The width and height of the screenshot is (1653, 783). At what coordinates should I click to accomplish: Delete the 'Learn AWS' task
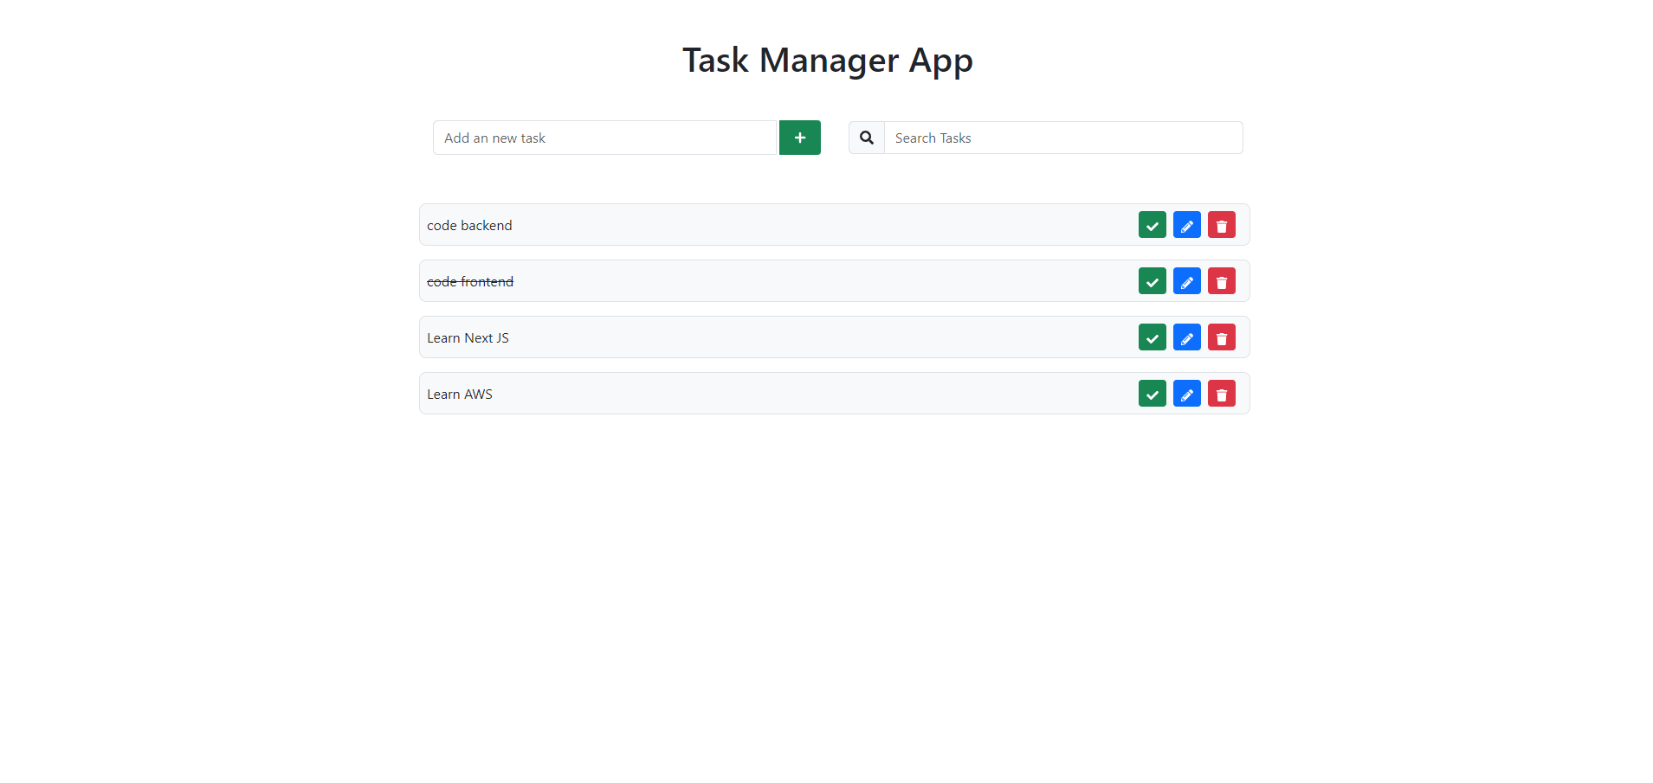[x=1221, y=394]
